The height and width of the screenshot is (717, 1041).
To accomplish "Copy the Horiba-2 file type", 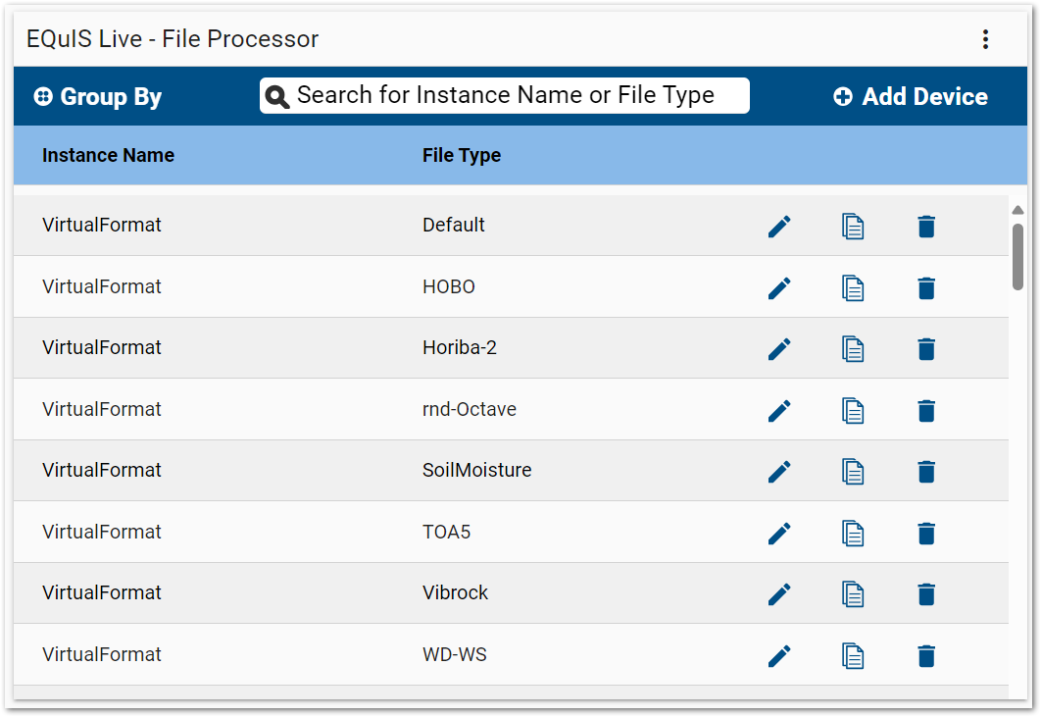I will 853,348.
